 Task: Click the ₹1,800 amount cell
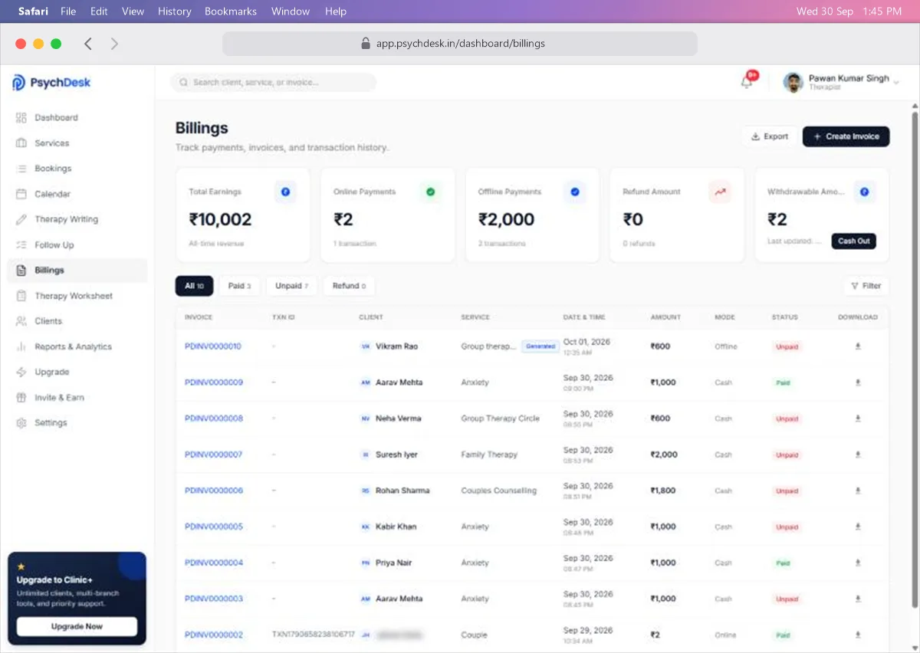[663, 491]
